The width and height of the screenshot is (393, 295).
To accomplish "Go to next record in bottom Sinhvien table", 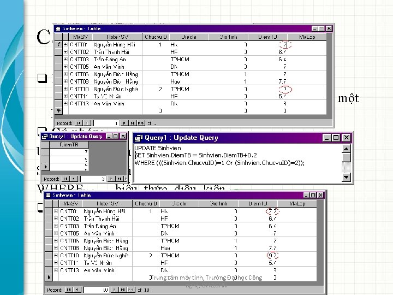I will [x=114, y=290].
